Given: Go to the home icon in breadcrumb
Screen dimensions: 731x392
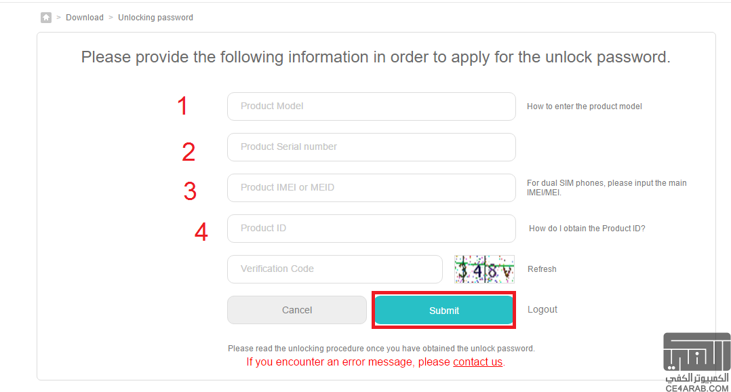Looking at the screenshot, I should click(45, 18).
